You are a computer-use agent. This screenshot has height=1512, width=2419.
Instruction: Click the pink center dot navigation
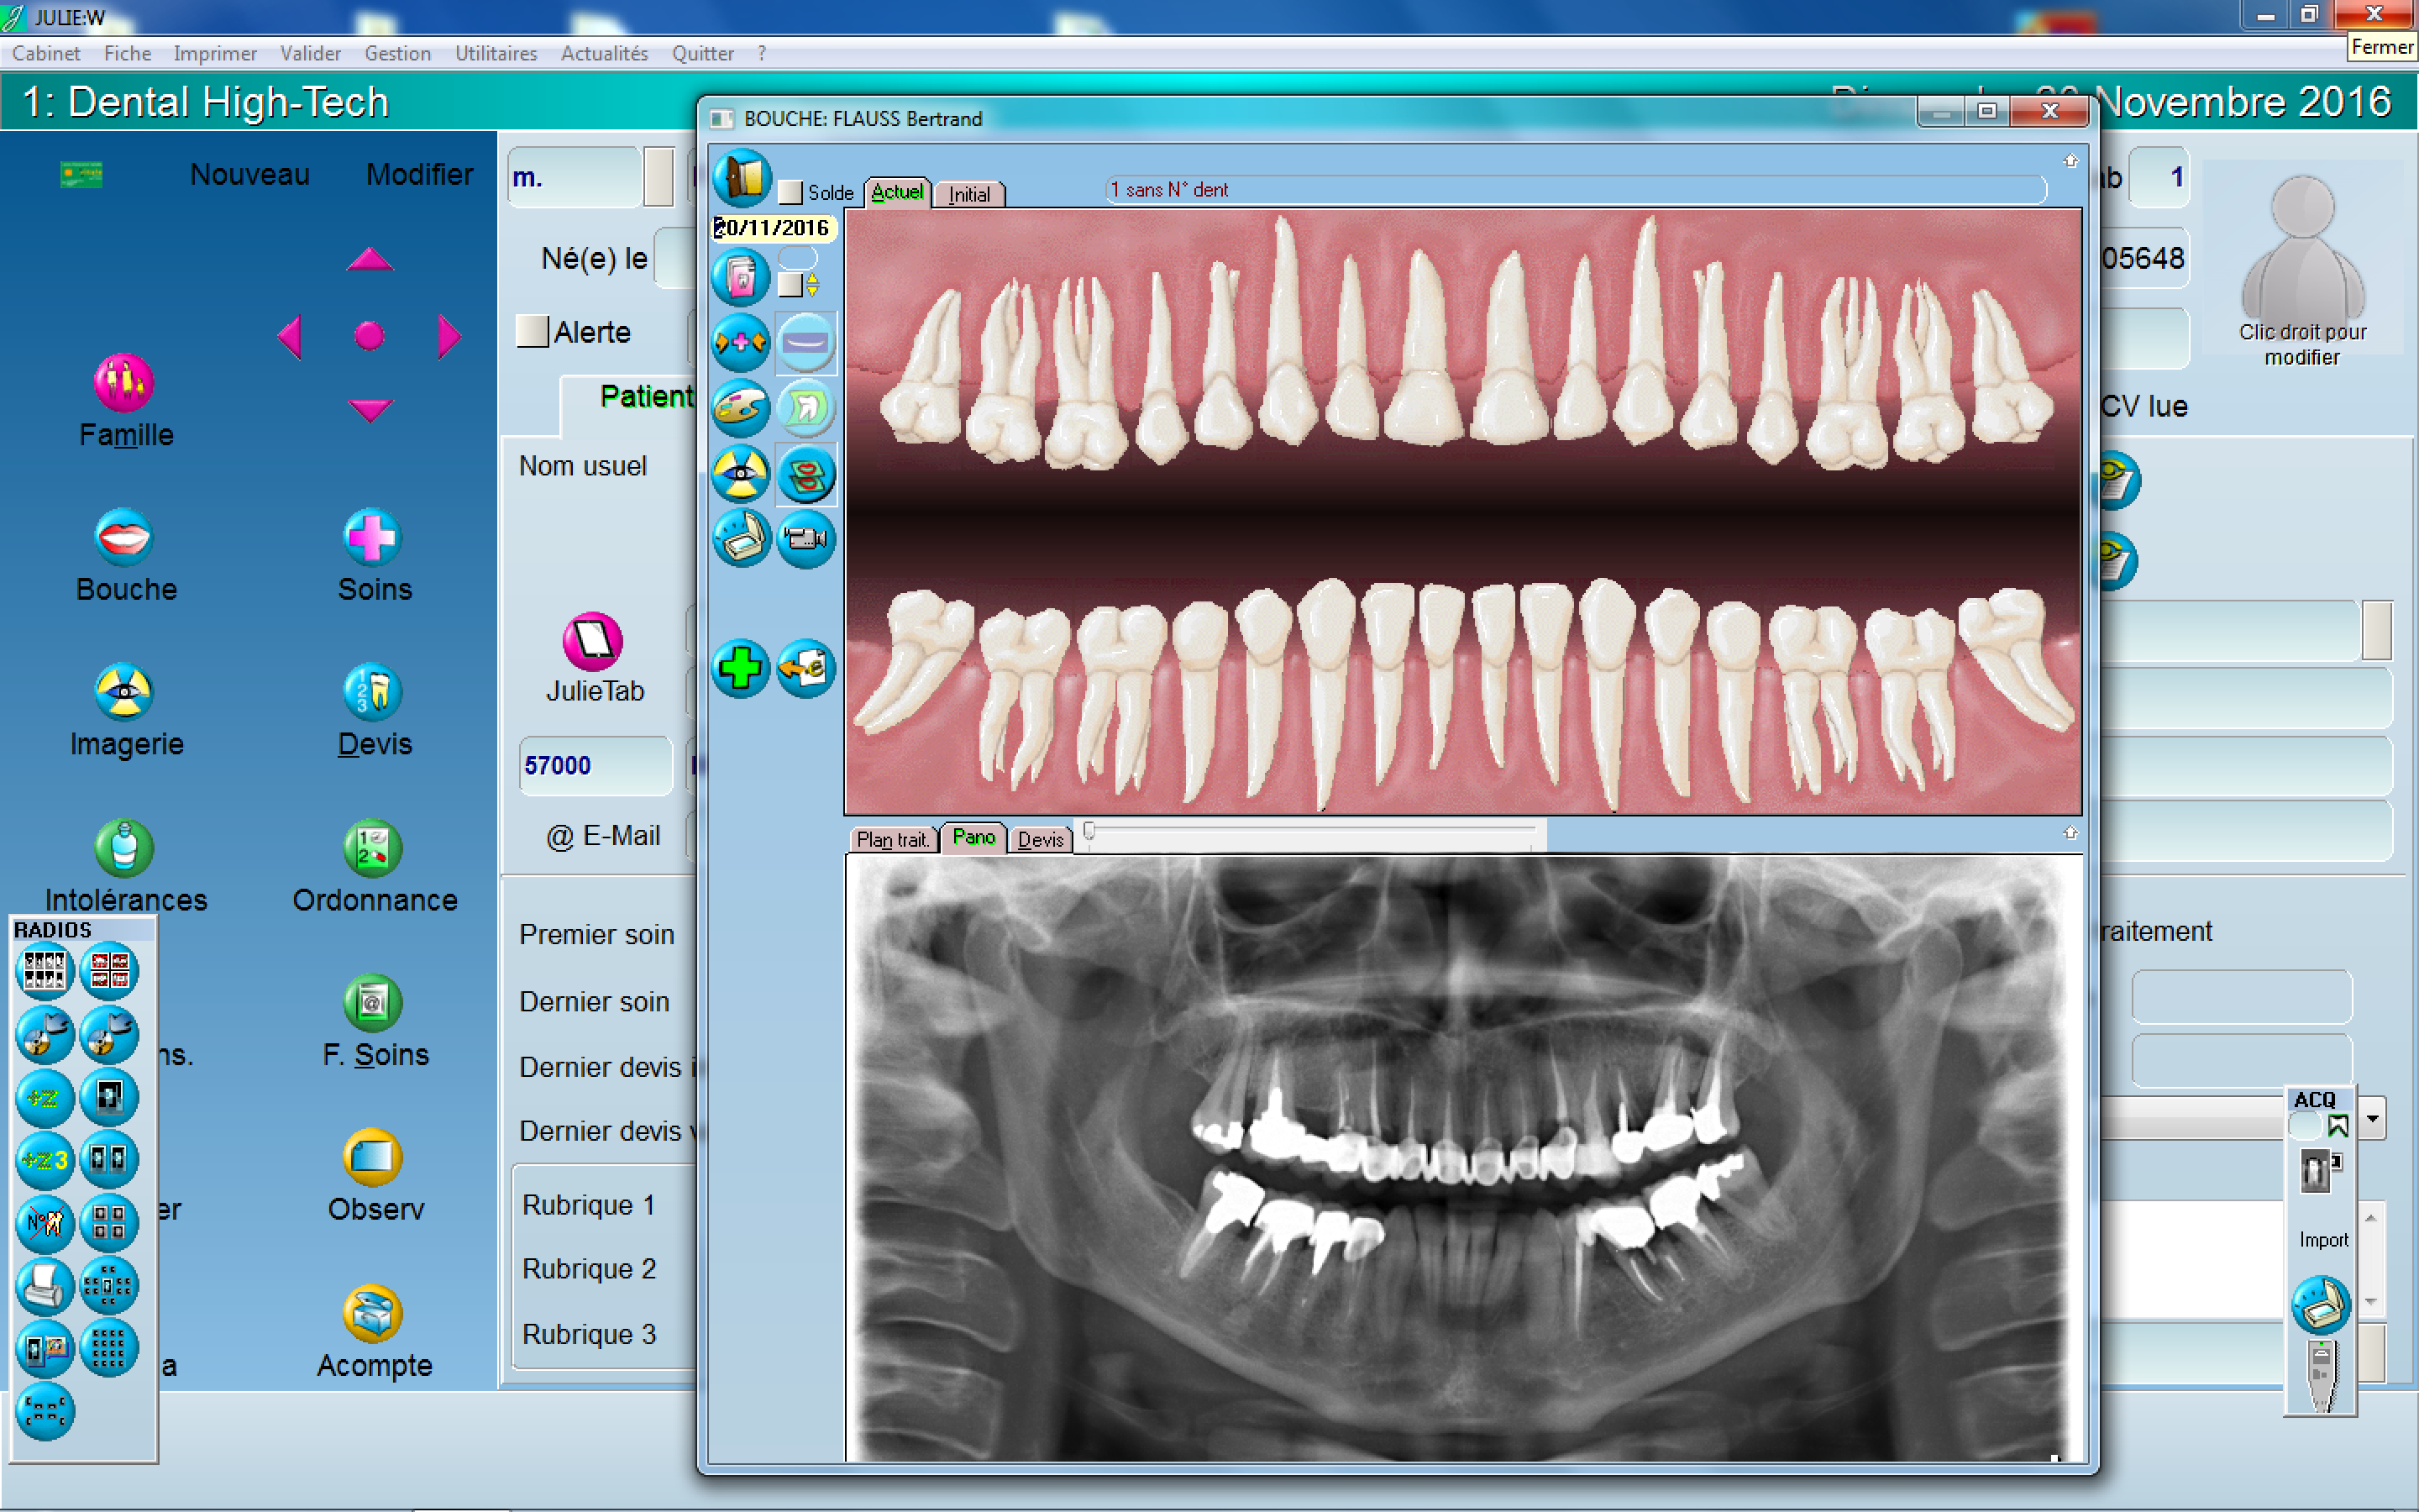pos(370,336)
